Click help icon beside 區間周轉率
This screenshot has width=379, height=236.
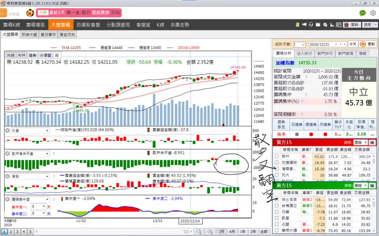click(x=302, y=114)
